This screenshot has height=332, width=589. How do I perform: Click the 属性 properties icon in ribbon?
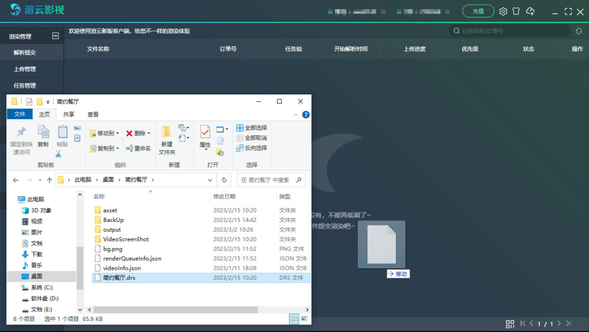[205, 132]
